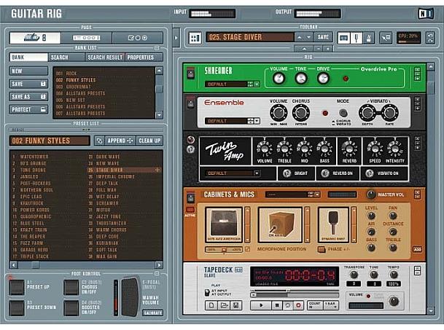The width and height of the screenshot is (444, 330).
Task: Play the Tapedeck
Action: pos(261,305)
